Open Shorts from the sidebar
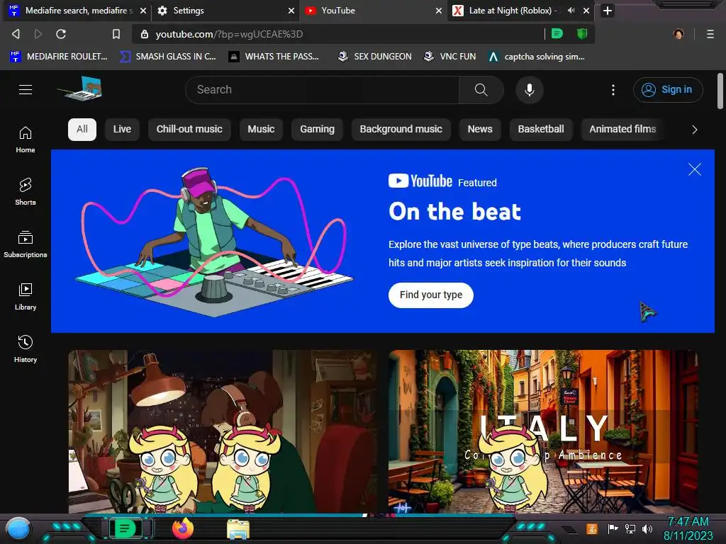The width and height of the screenshot is (726, 544). [x=26, y=192]
